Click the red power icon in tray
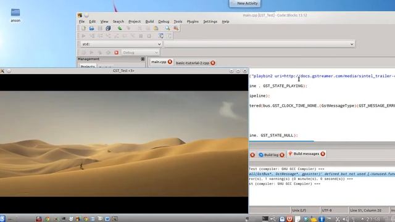 pyautogui.click(x=289, y=219)
